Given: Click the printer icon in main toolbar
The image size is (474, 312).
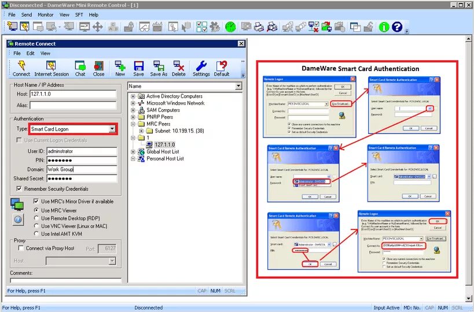Looking at the screenshot, I should pos(259,27).
